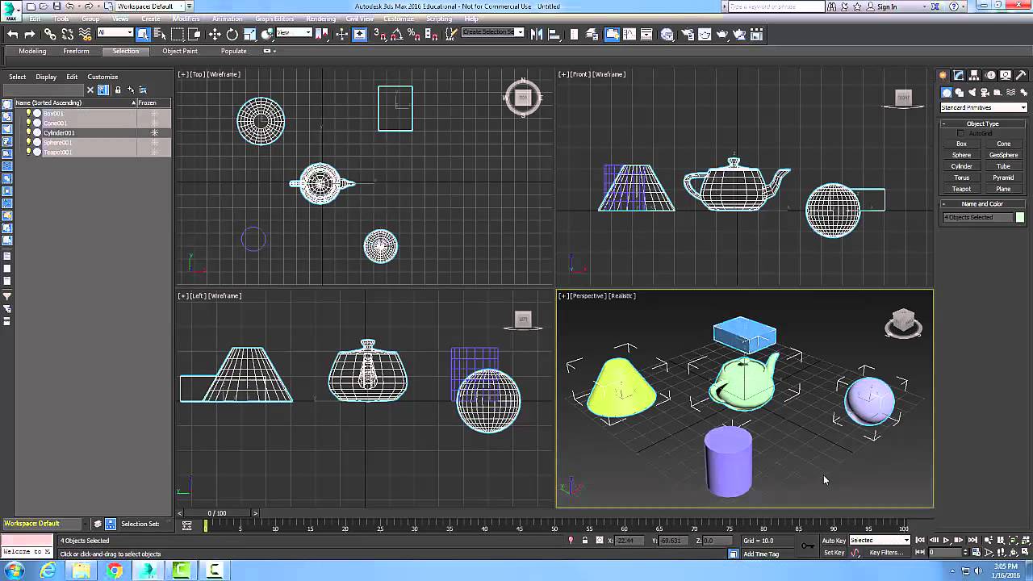Toggle visibility bulb of Teapot001
The image size is (1033, 581).
pyautogui.click(x=28, y=152)
